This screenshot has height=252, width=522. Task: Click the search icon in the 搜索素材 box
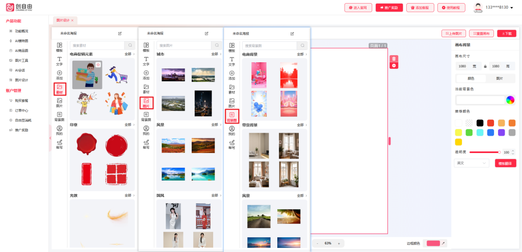pyautogui.click(x=130, y=45)
